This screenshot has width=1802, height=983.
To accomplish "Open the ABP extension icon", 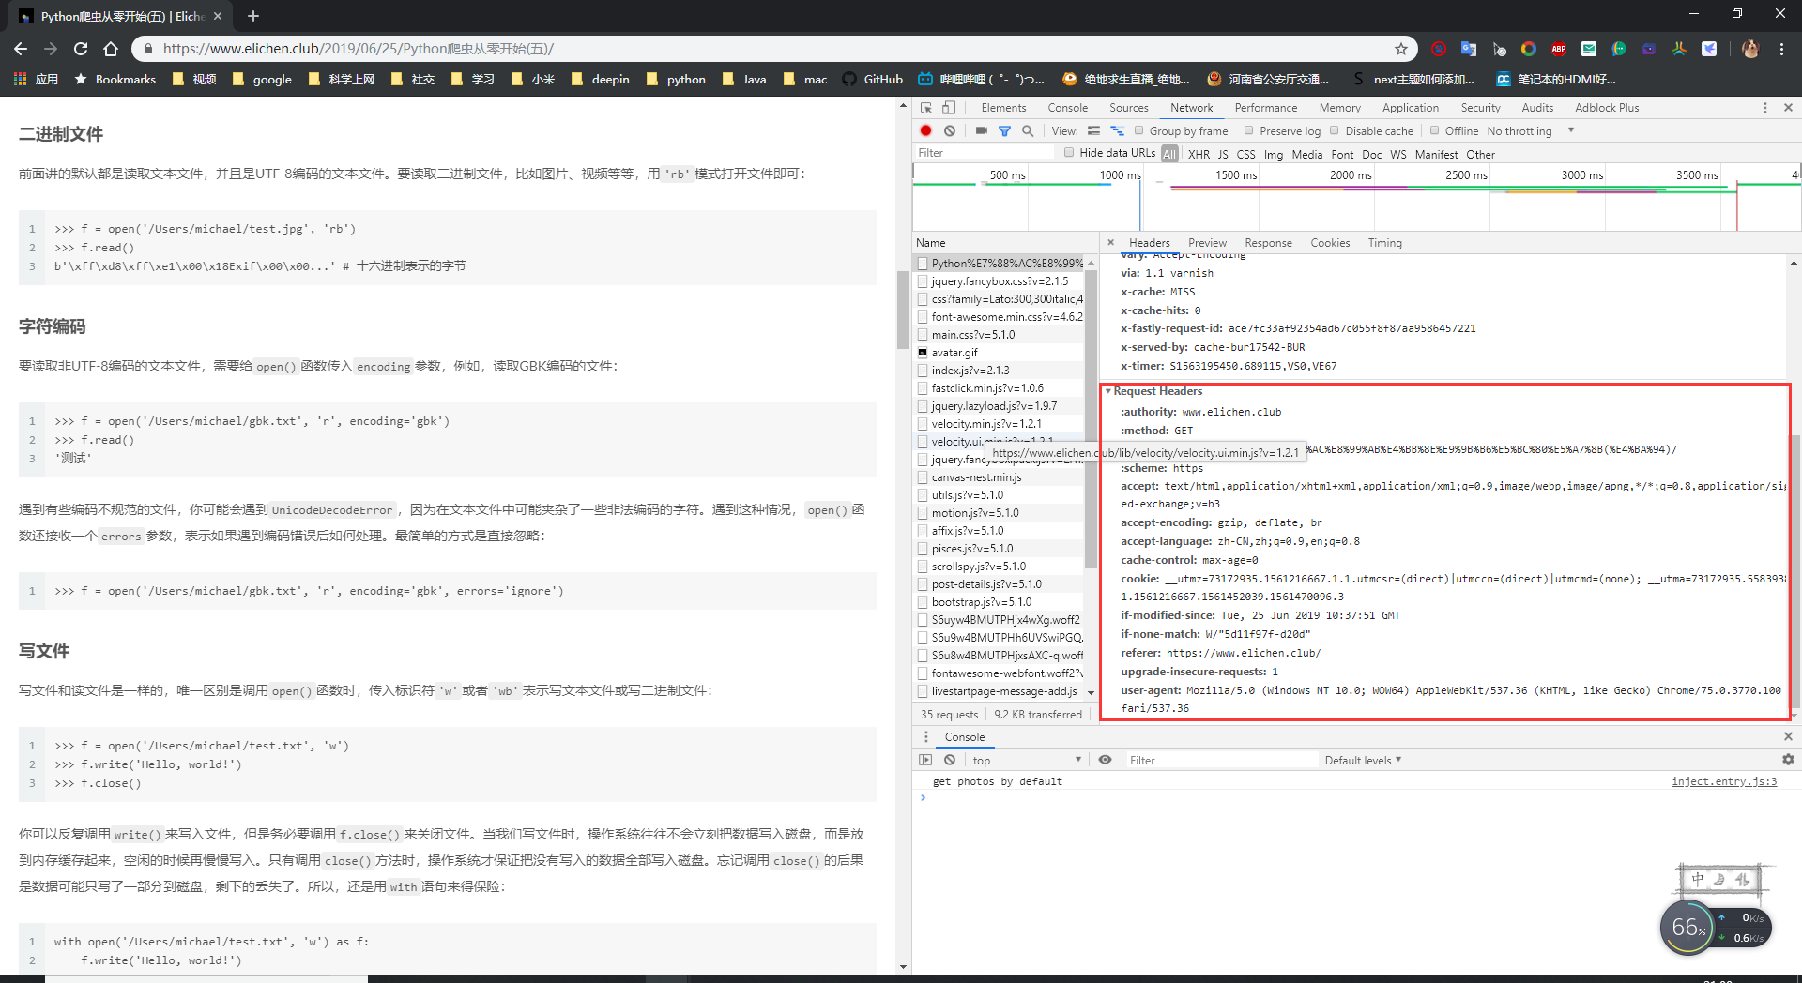I will coord(1559,49).
